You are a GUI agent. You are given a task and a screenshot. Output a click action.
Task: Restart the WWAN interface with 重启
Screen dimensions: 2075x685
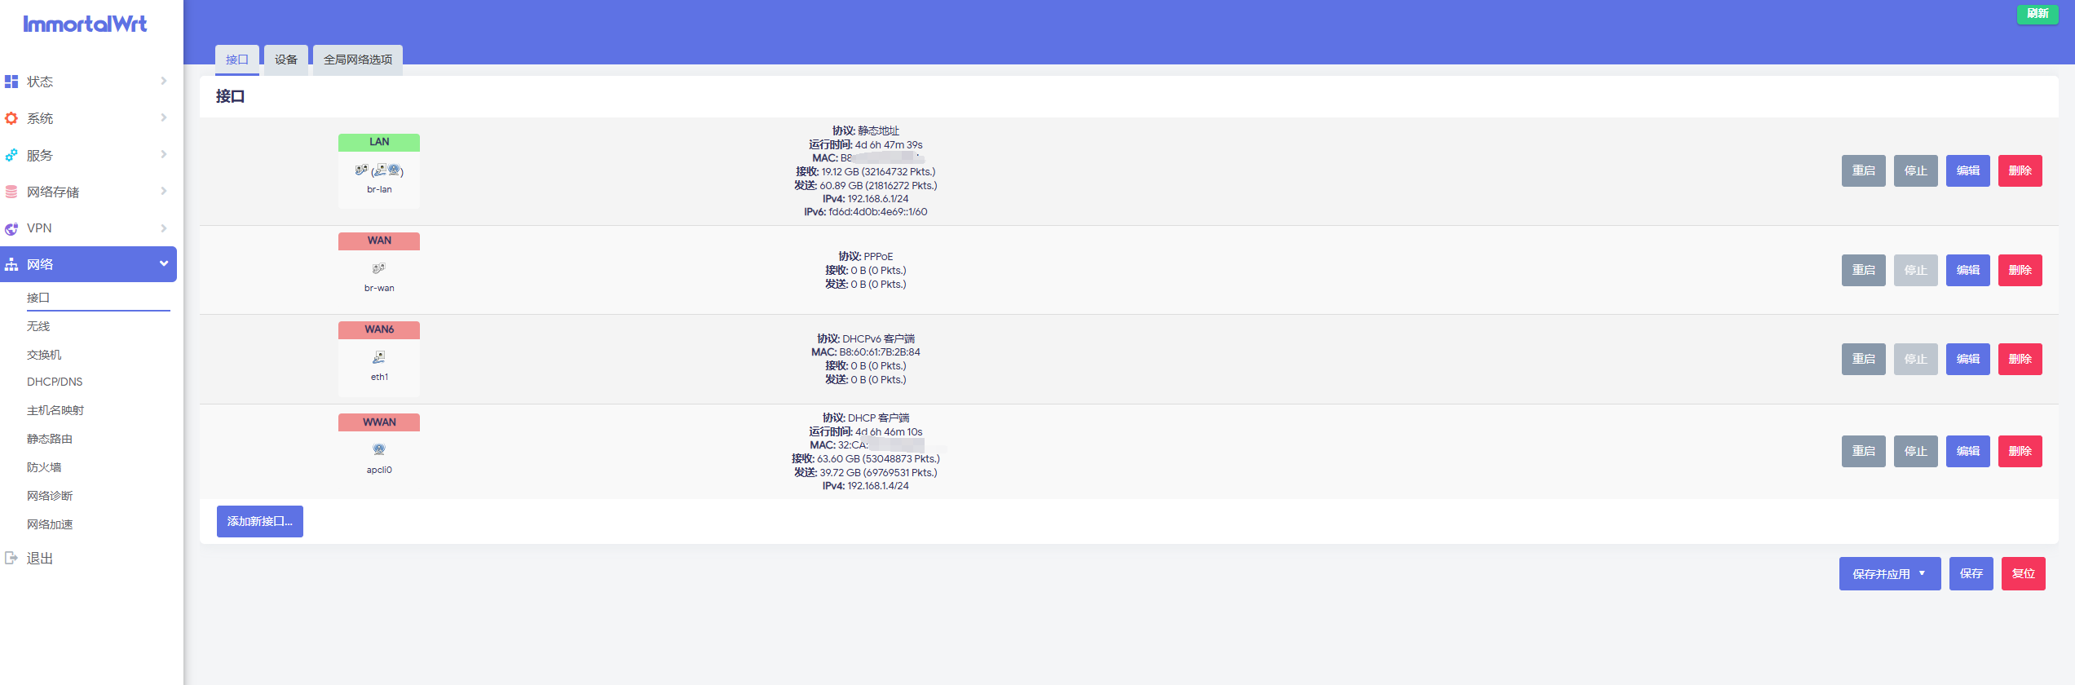1863,451
